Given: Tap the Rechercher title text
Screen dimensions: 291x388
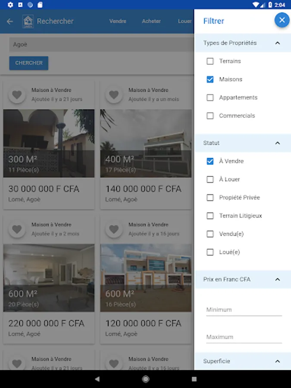Looking at the screenshot, I should [55, 21].
